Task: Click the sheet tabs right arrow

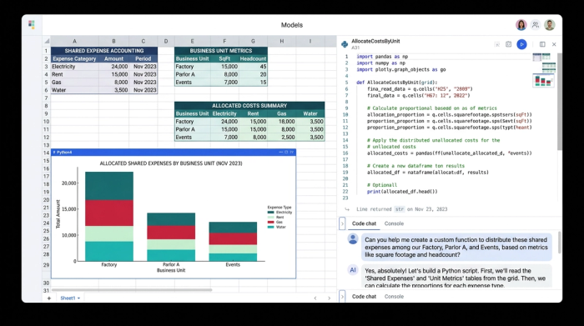Action: tap(329, 298)
